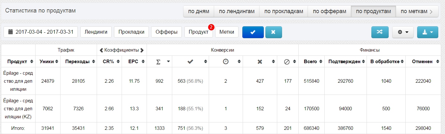
Task: Sort table by CR% column
Action: 109,62
